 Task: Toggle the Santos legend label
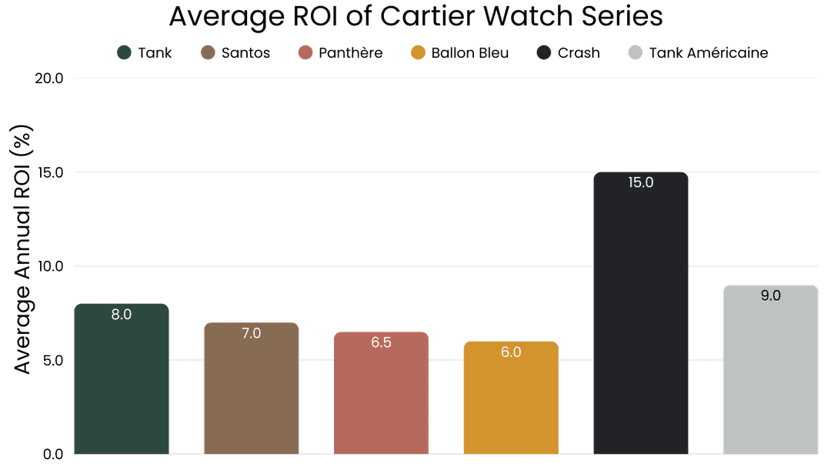pos(246,53)
